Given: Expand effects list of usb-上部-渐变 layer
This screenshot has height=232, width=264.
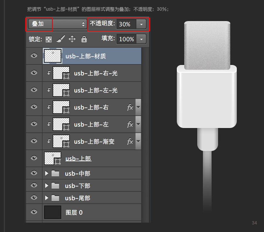Looking at the screenshot, I should (x=138, y=141).
